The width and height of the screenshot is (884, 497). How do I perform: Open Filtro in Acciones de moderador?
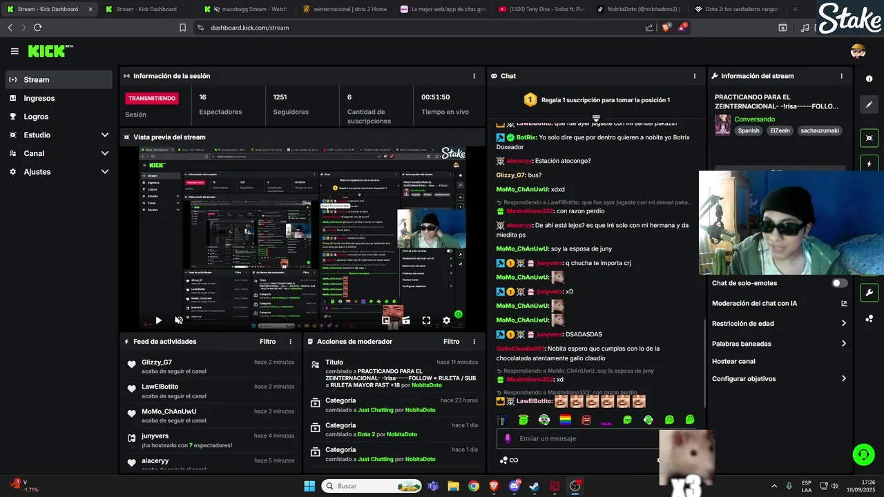[451, 342]
